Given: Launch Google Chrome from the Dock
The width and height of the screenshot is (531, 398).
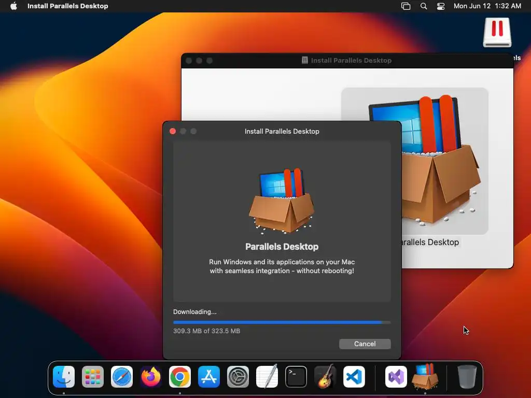Looking at the screenshot, I should 180,377.
